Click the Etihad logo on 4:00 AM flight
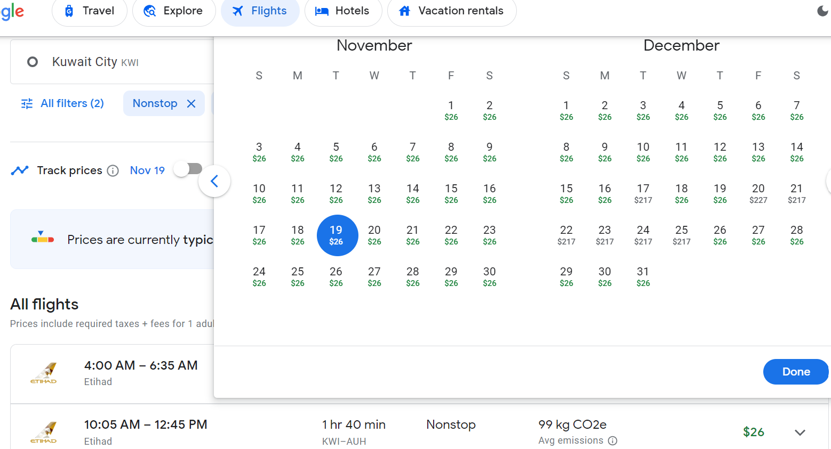 [x=44, y=373]
